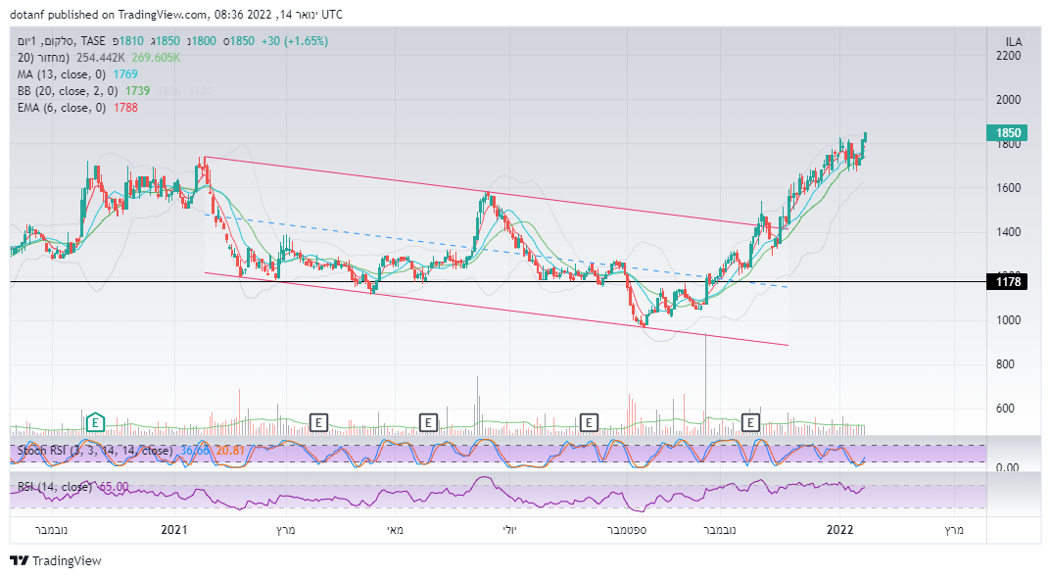This screenshot has width=1051, height=578.
Task: Open the E earnings marker of August 2021
Action: 589,422
